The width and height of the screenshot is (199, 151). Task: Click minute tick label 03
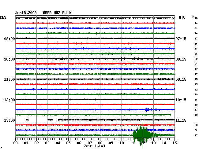pyautogui.click(x=47, y=143)
